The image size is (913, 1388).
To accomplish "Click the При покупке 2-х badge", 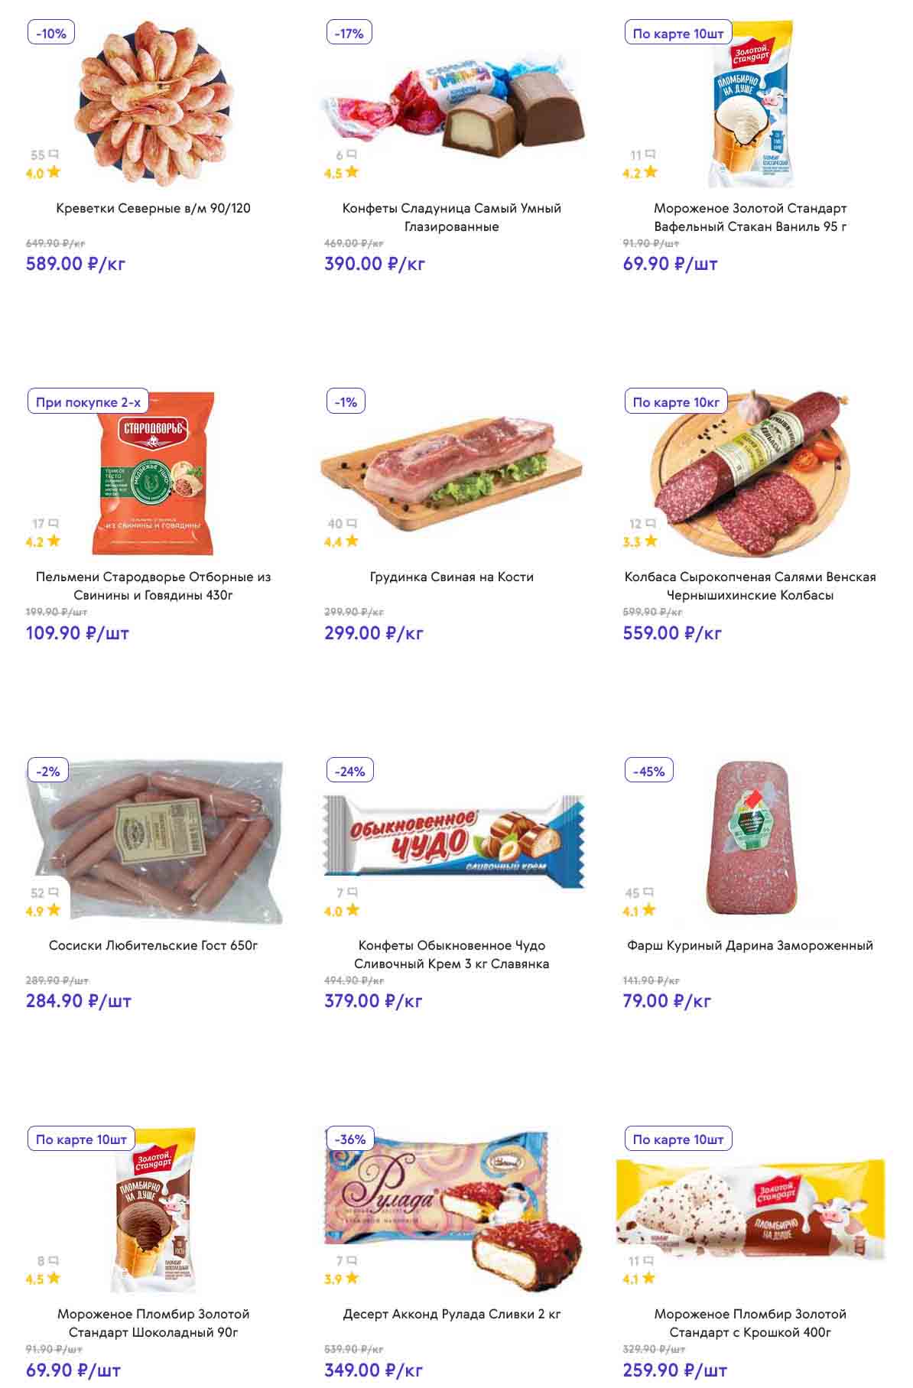I will 88,402.
